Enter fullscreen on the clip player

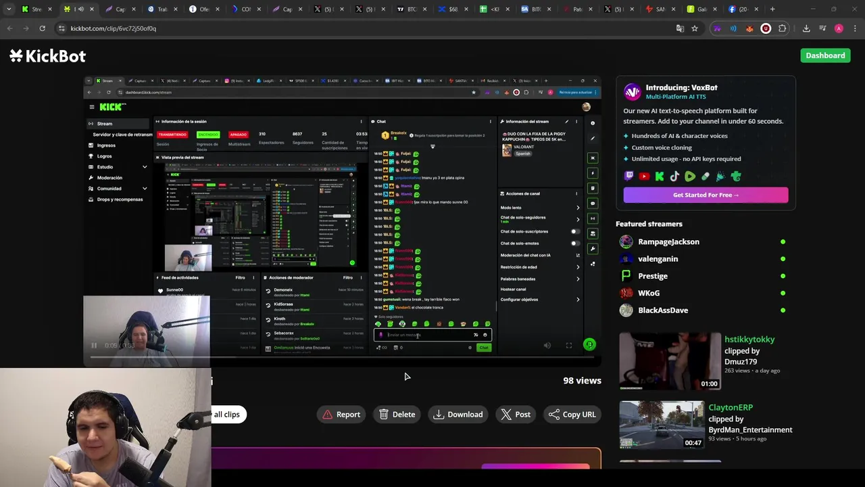(x=569, y=345)
